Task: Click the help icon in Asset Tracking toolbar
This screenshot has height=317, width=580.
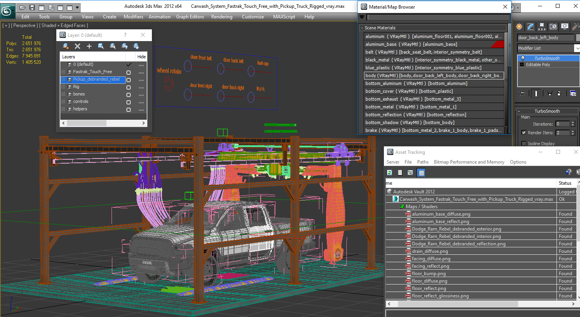Action: coord(569,172)
